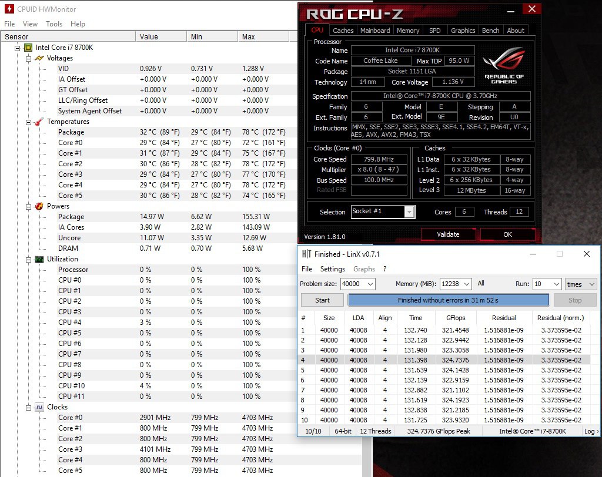Click the Max column header in HWMonitor
The image size is (602, 477).
coord(263,37)
